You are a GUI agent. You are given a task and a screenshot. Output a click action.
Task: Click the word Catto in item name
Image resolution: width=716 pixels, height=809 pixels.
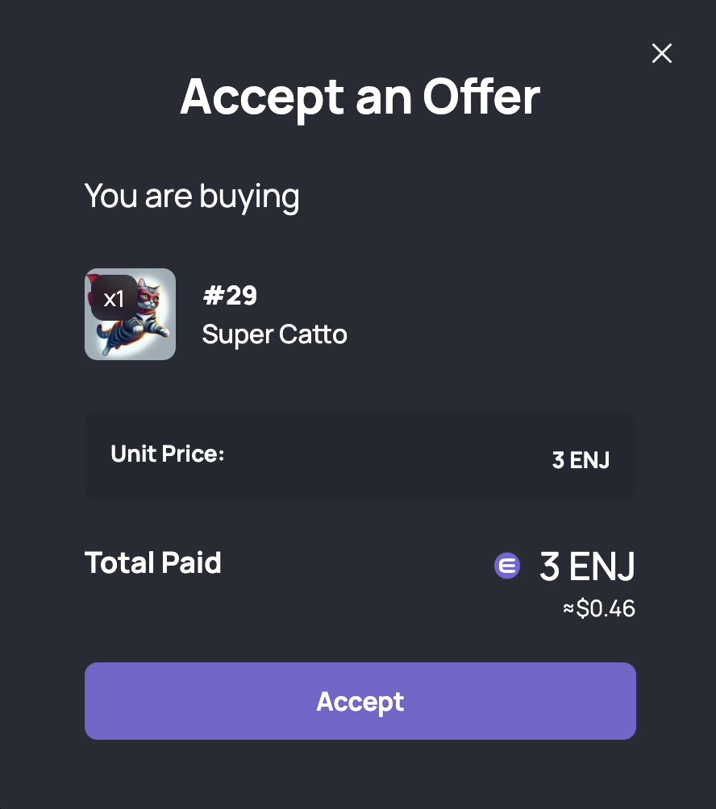[313, 334]
